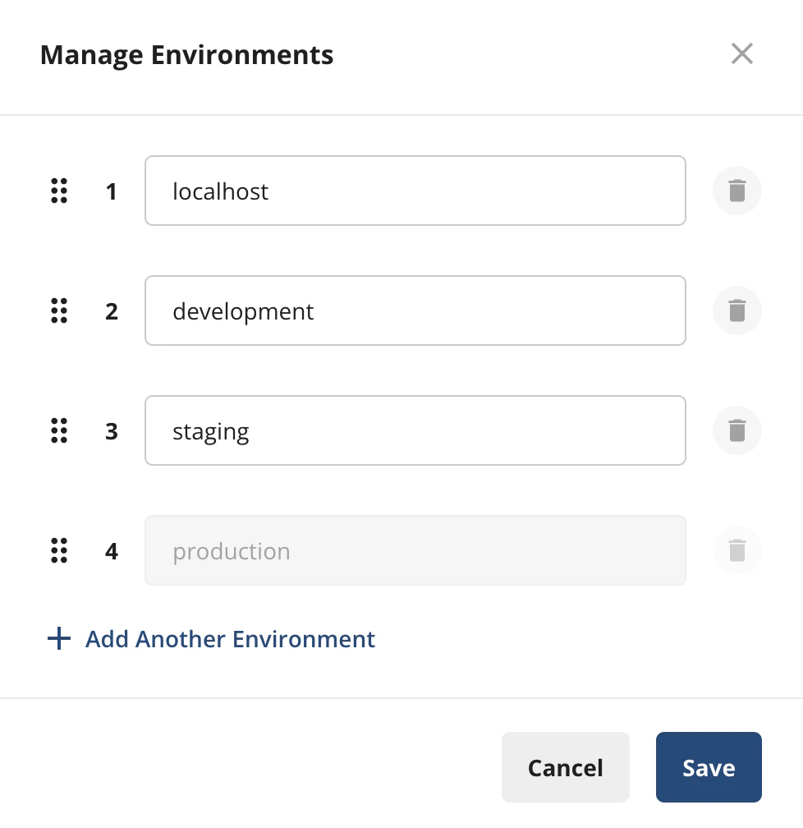The image size is (803, 828).
Task: Delete the localhost environment via trash icon
Action: pyautogui.click(x=737, y=191)
